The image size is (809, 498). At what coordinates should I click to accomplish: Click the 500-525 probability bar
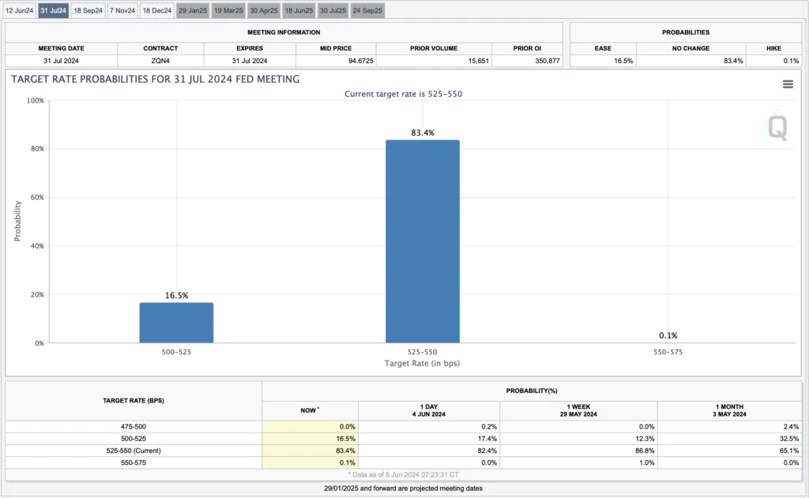176,323
